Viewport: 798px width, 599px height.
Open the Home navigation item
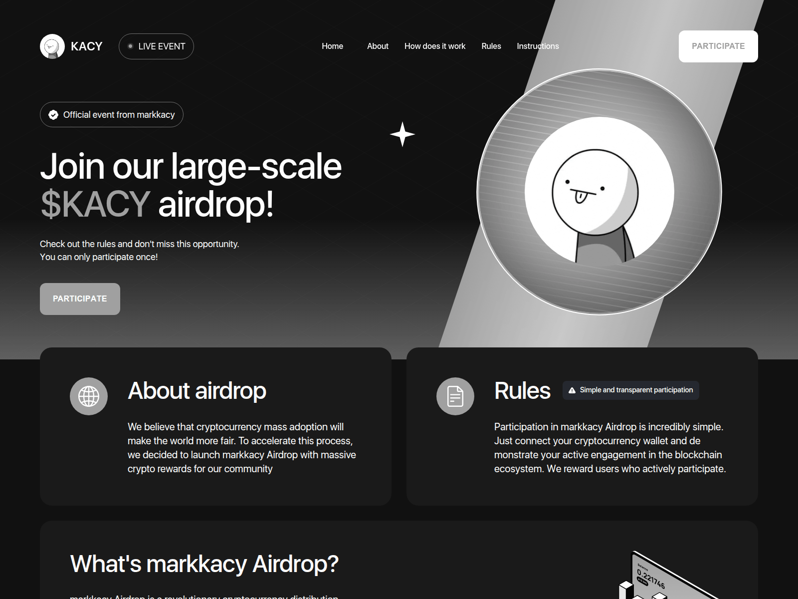click(x=332, y=46)
